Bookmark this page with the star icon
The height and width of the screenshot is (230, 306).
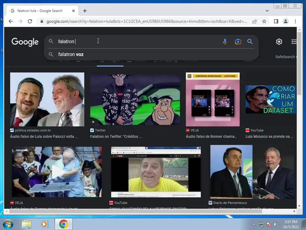coord(264,21)
